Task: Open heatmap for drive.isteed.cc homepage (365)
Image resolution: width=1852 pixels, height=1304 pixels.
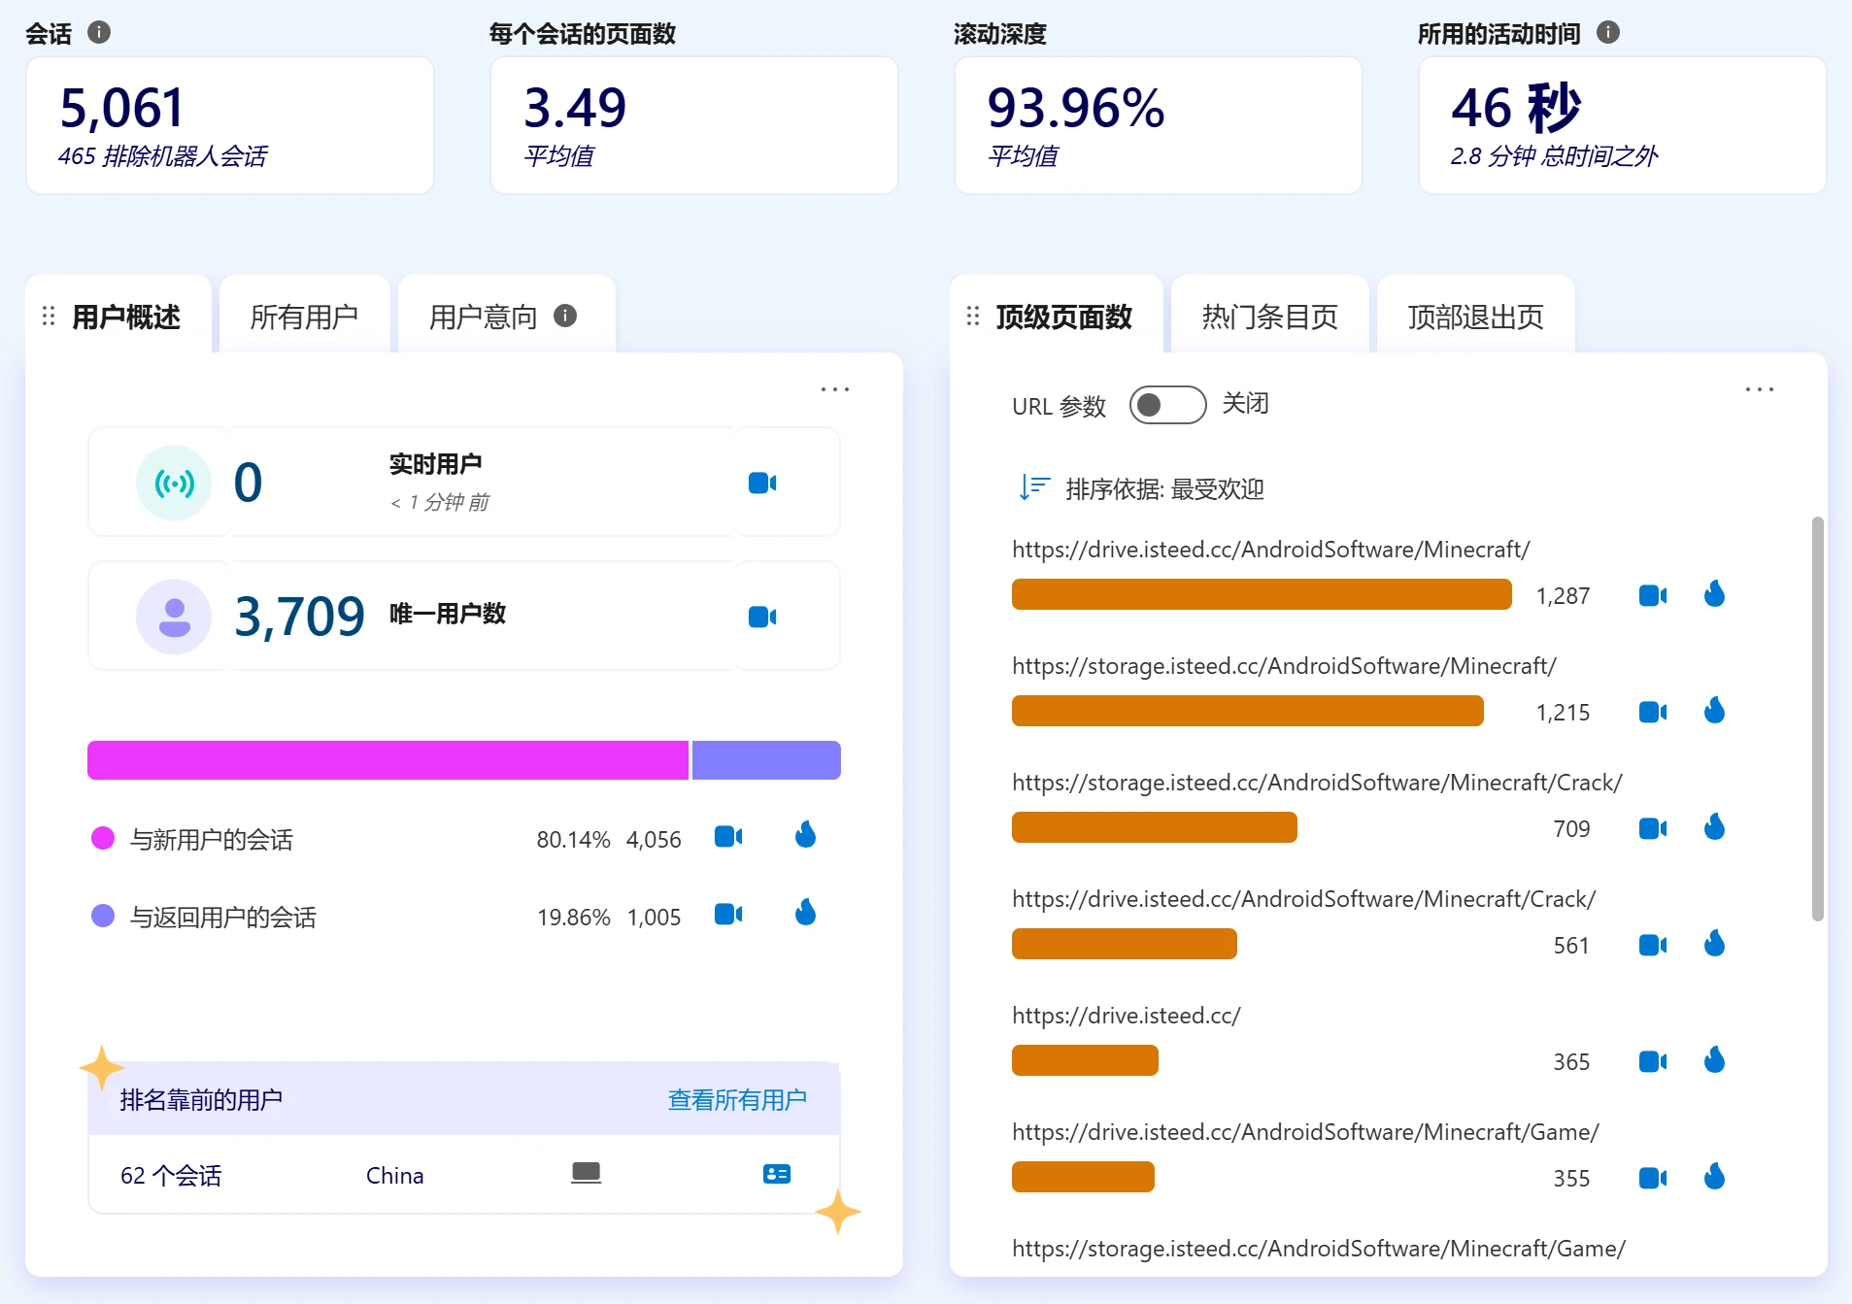Action: (x=1714, y=1060)
